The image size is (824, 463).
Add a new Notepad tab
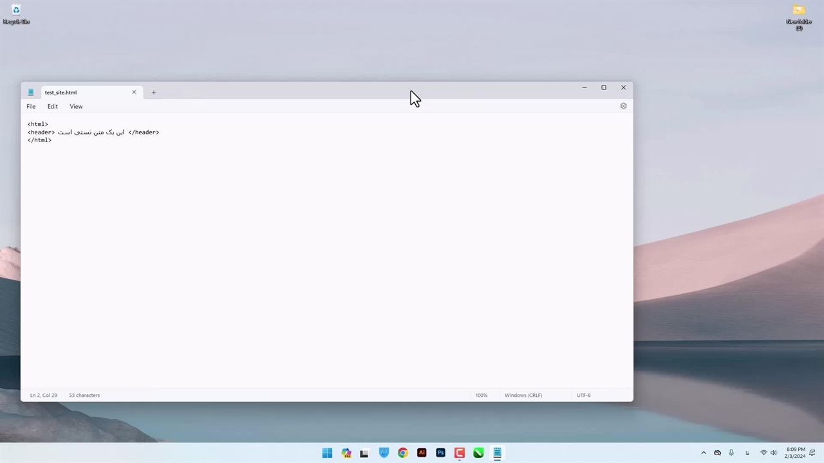point(153,93)
